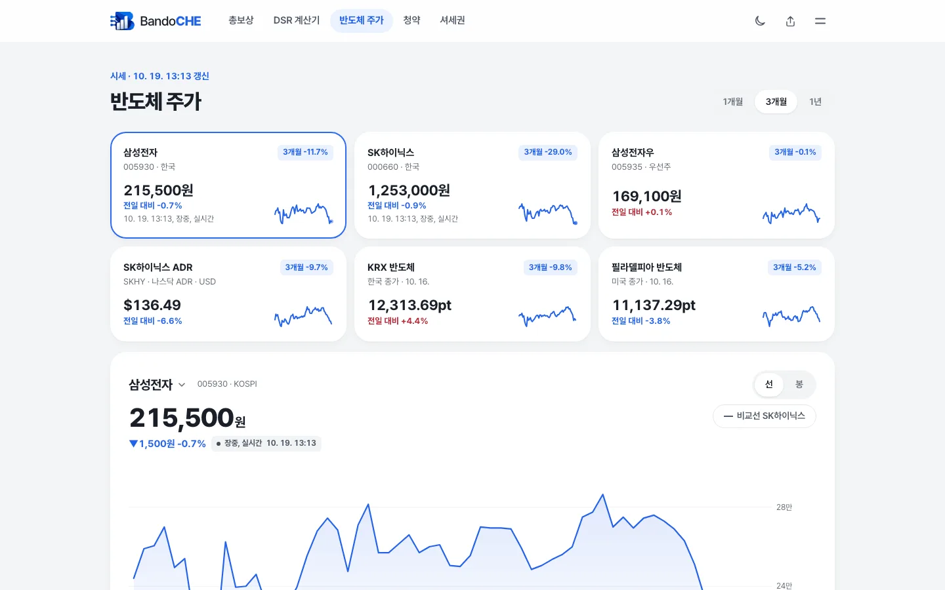
Task: Switch chart to 선 (line) view
Action: pos(769,384)
